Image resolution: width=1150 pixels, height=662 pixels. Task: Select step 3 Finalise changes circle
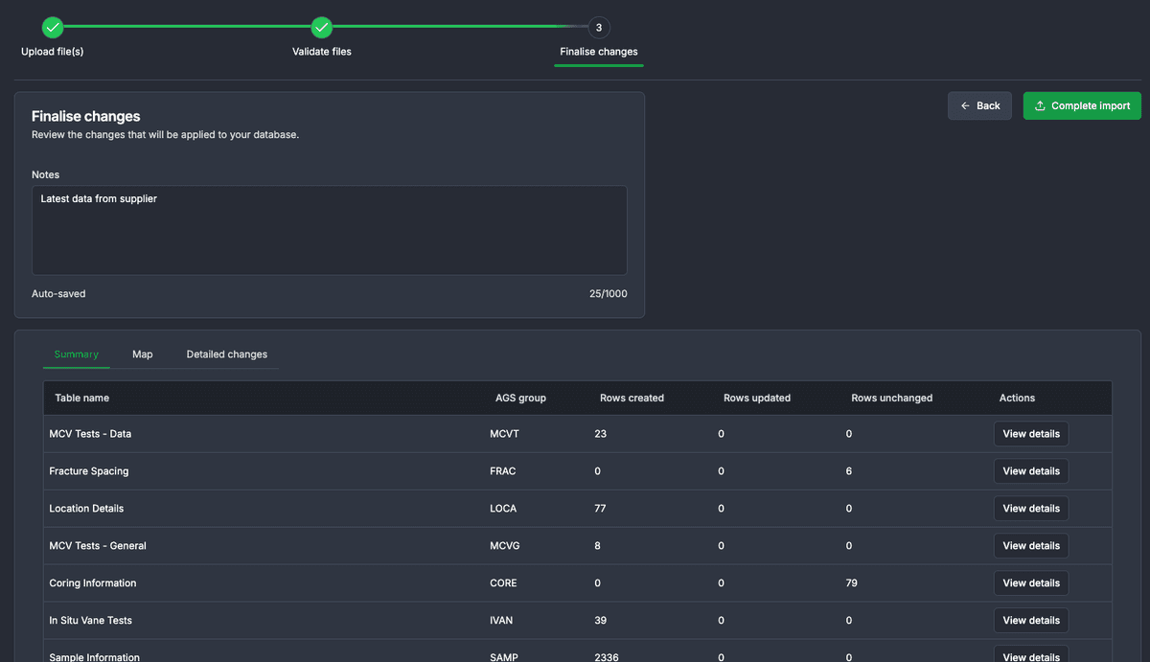599,28
